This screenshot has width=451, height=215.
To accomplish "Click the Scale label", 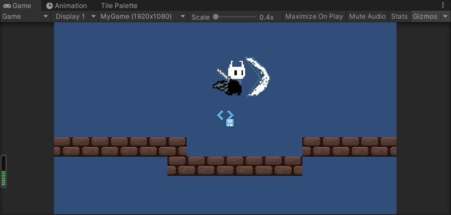I will click(200, 17).
